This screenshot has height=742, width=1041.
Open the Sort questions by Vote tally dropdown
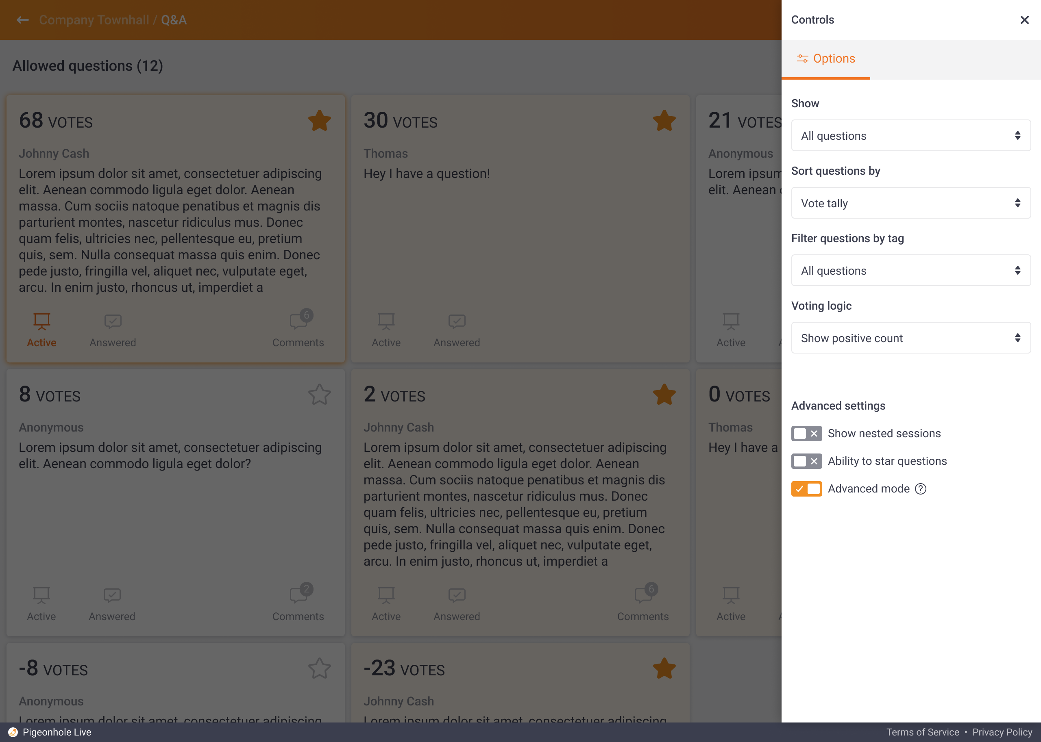(911, 203)
